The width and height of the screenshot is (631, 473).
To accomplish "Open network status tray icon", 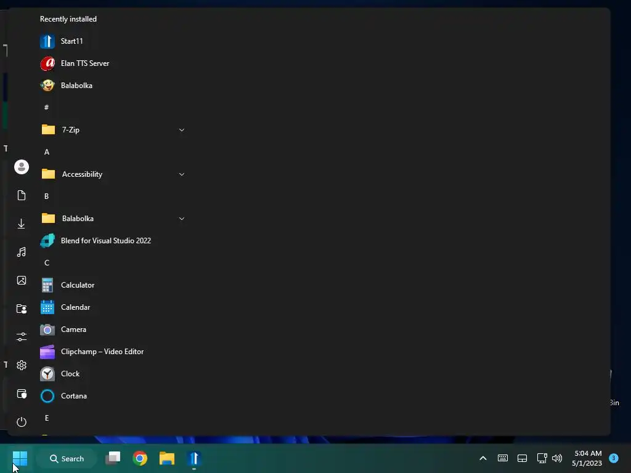I will tap(542, 458).
